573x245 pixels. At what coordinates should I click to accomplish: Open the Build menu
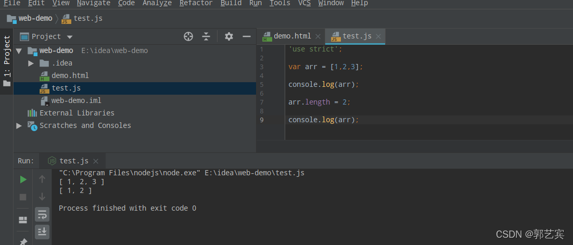[x=231, y=3]
